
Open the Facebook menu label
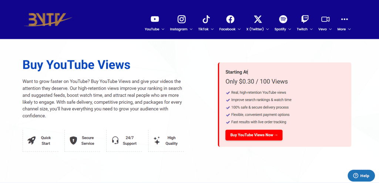tap(228, 29)
